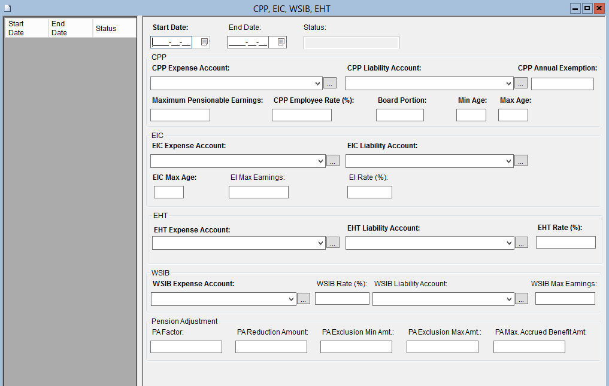The width and height of the screenshot is (609, 386).
Task: Click the CPP Liability Account browse button
Action: point(521,83)
